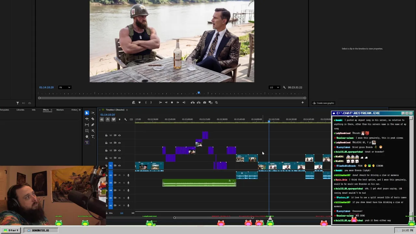
Task: Target the V1 track label
Action: point(110,166)
